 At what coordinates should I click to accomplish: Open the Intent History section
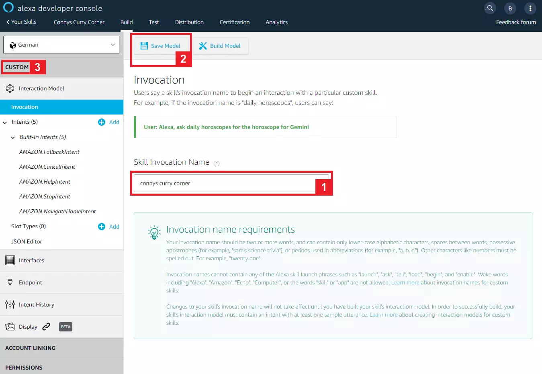click(61, 305)
